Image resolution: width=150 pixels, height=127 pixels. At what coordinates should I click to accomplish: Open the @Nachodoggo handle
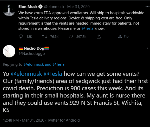[x=31, y=54]
